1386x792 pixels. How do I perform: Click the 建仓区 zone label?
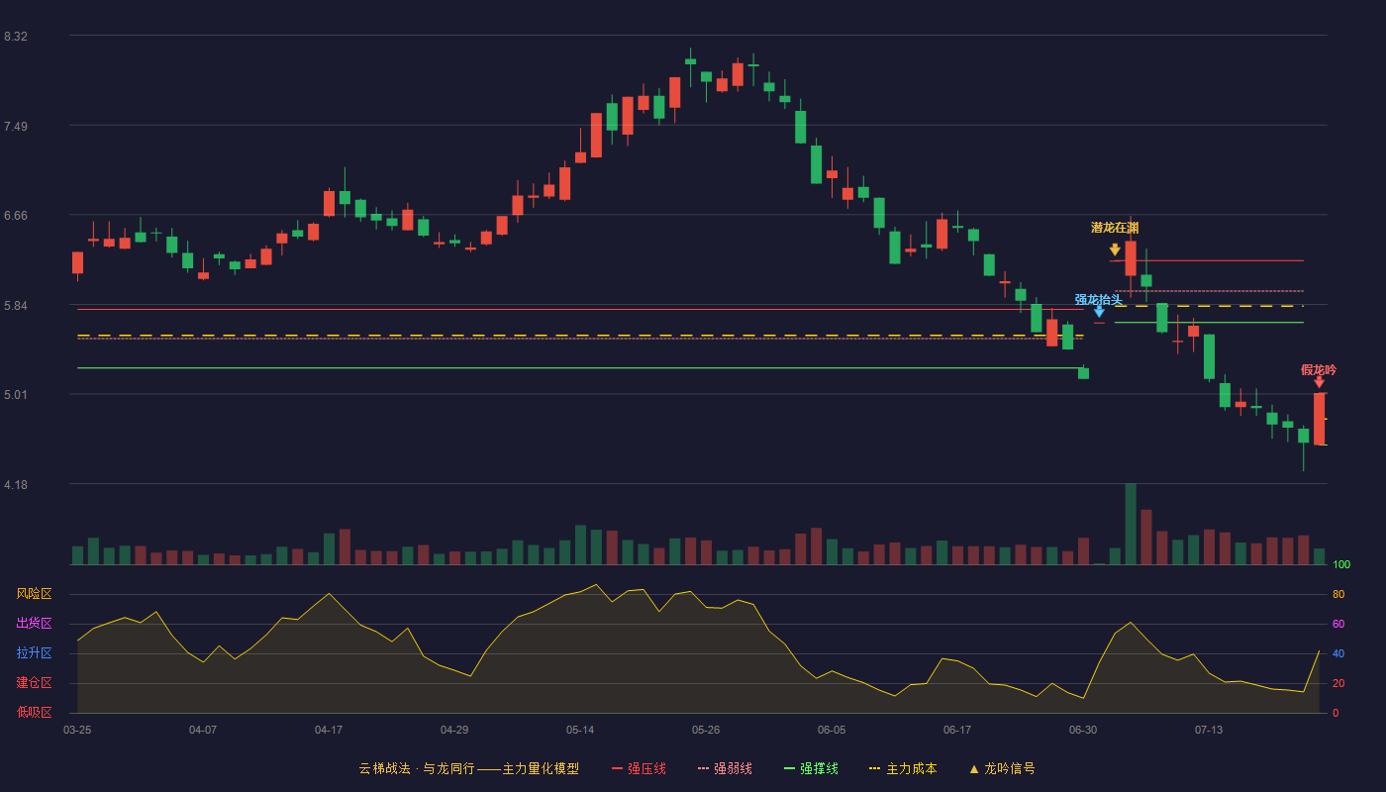coord(34,683)
